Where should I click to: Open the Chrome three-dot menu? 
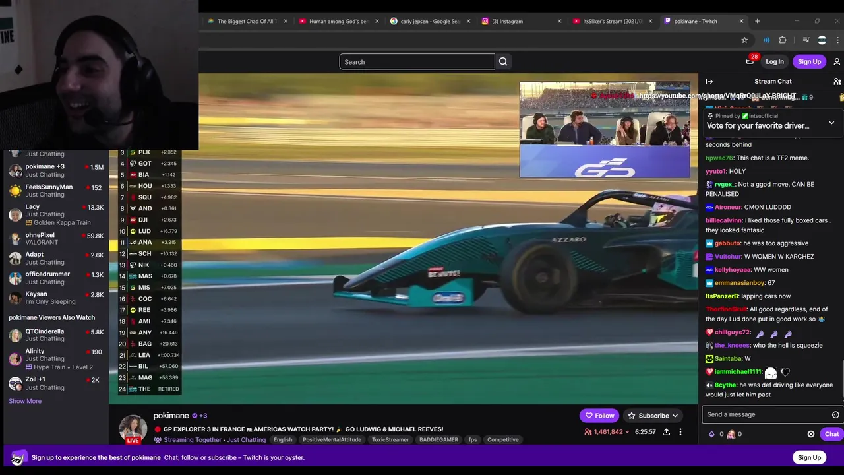[837, 40]
